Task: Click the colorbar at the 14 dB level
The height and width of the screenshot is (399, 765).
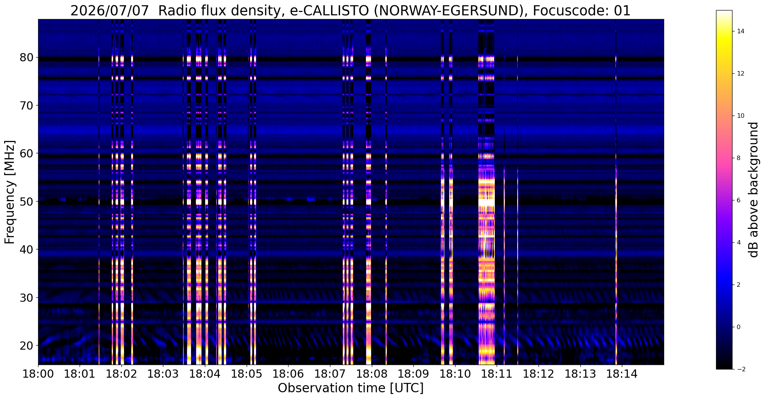Action: click(724, 31)
